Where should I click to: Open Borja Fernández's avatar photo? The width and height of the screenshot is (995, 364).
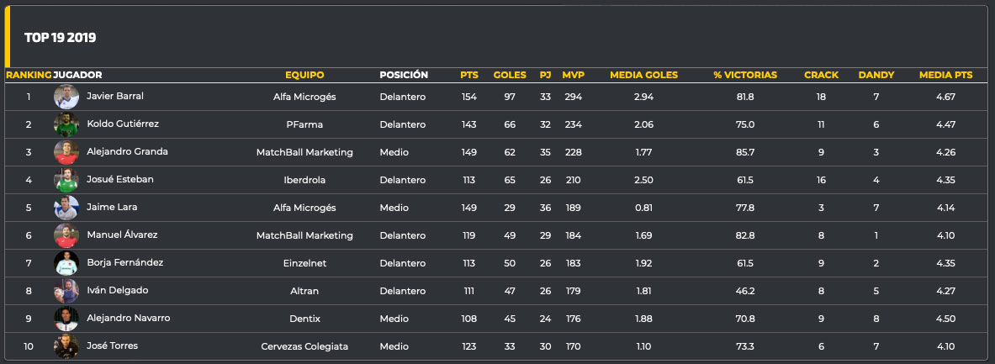point(66,263)
